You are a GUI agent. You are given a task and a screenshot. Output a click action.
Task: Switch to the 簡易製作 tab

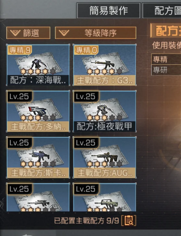click(x=108, y=10)
